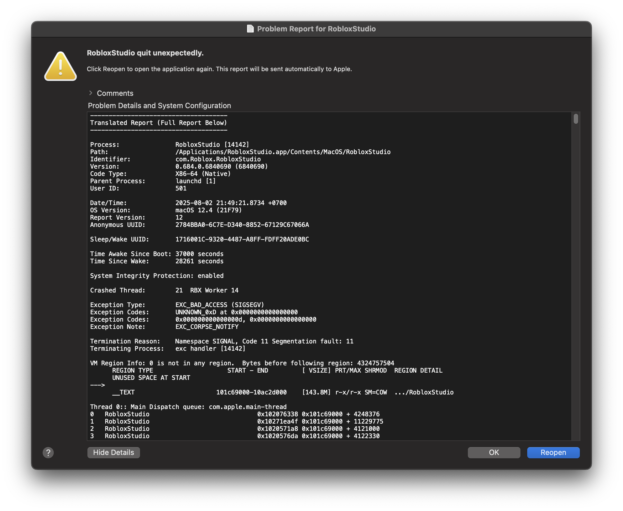Click the 'VM Region Info' line
The width and height of the screenshot is (623, 511).
242,363
